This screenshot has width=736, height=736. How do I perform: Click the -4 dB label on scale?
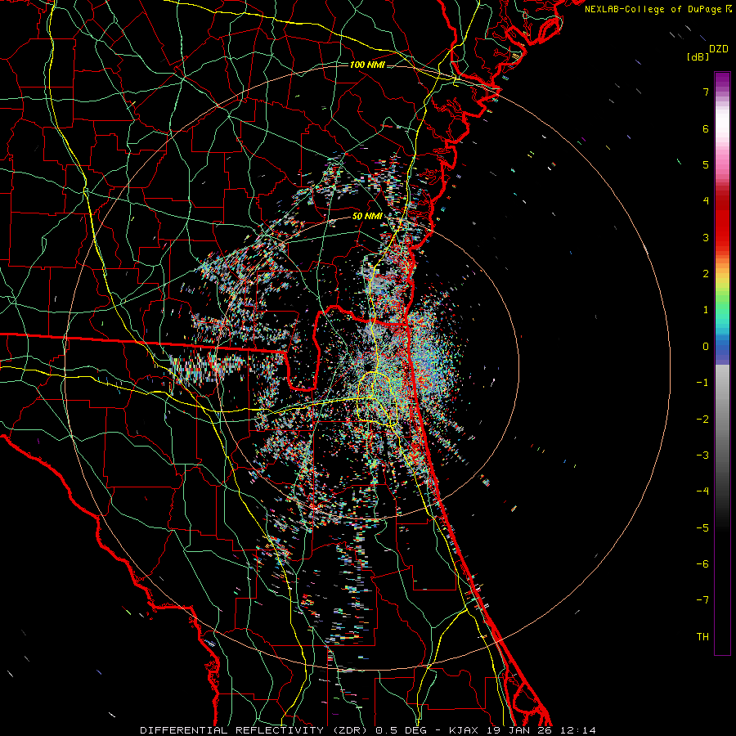(x=702, y=491)
